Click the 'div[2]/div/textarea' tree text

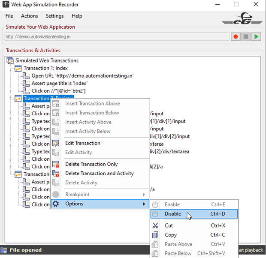point(169,152)
